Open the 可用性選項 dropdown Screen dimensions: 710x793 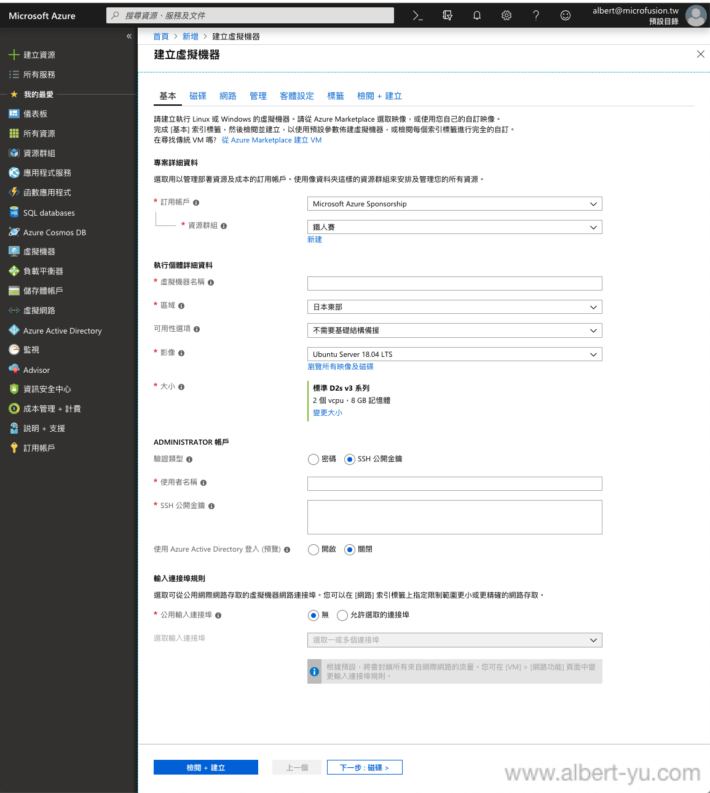454,330
